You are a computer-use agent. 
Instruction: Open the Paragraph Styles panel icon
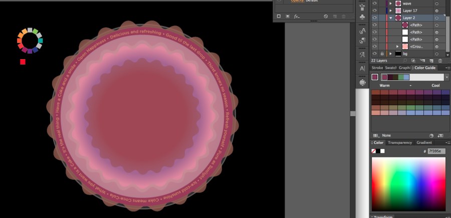point(362,41)
